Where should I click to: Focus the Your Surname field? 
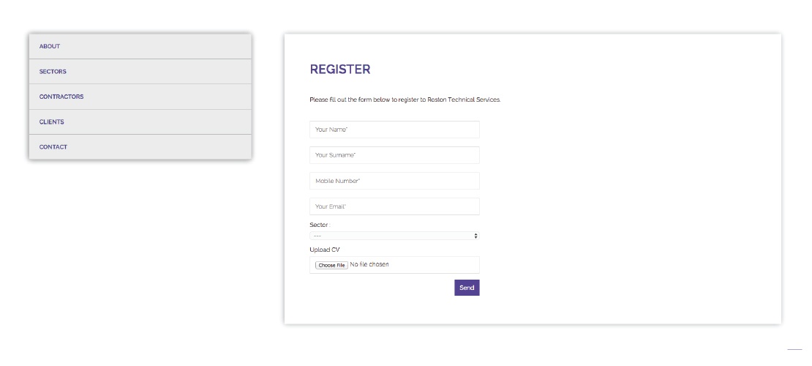pos(394,155)
